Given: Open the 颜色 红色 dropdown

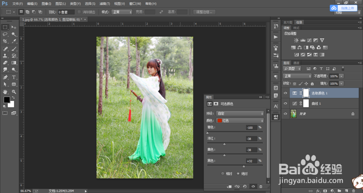Looking at the screenshot, I should [x=240, y=120].
